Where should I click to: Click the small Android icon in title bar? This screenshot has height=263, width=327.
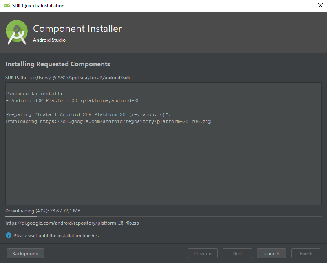click(x=7, y=6)
